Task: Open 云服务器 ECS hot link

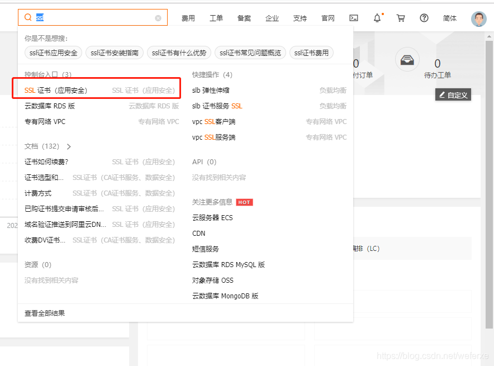Action: tap(212, 218)
